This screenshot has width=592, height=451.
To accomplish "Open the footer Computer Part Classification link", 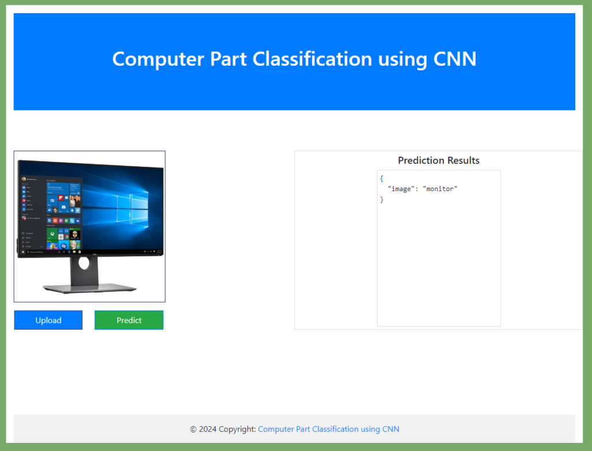I will tap(328, 429).
